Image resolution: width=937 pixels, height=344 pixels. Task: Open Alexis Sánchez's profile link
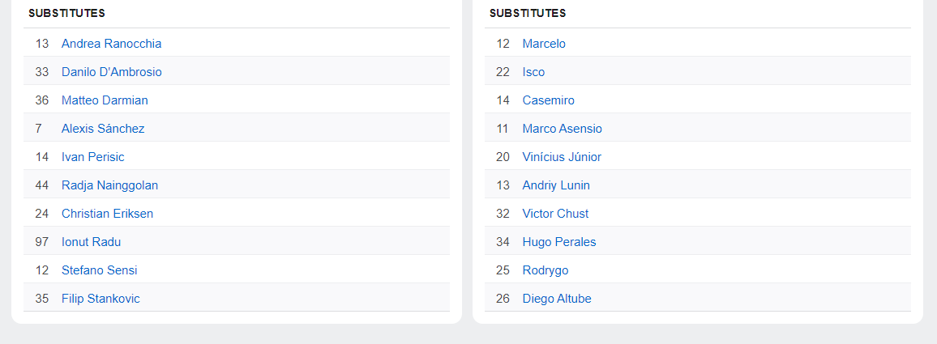coord(103,129)
